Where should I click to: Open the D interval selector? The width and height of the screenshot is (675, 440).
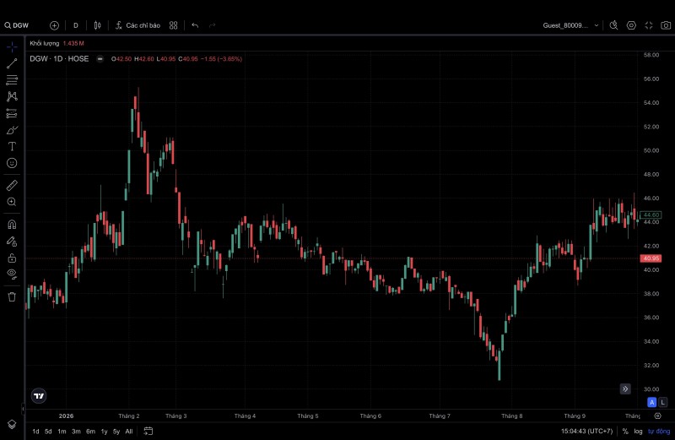(76, 25)
